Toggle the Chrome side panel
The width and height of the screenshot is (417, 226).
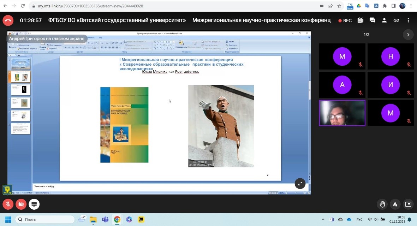pos(394,6)
